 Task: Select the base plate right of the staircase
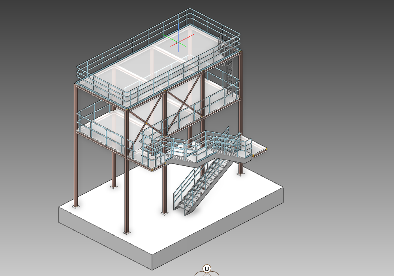click(240, 173)
